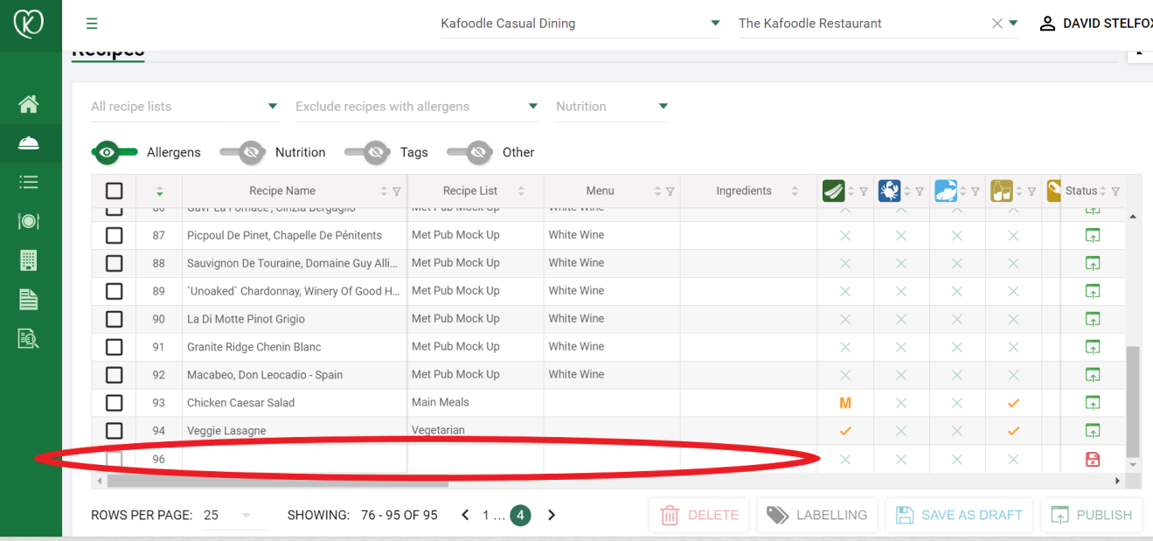Open the Rows Per Page dropdown
The width and height of the screenshot is (1153, 541).
tap(236, 516)
